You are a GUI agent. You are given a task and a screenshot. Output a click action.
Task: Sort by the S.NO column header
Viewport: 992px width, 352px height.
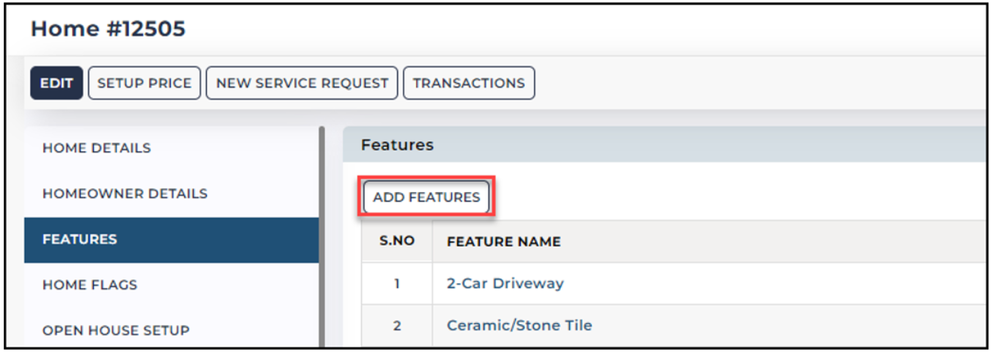click(x=397, y=241)
